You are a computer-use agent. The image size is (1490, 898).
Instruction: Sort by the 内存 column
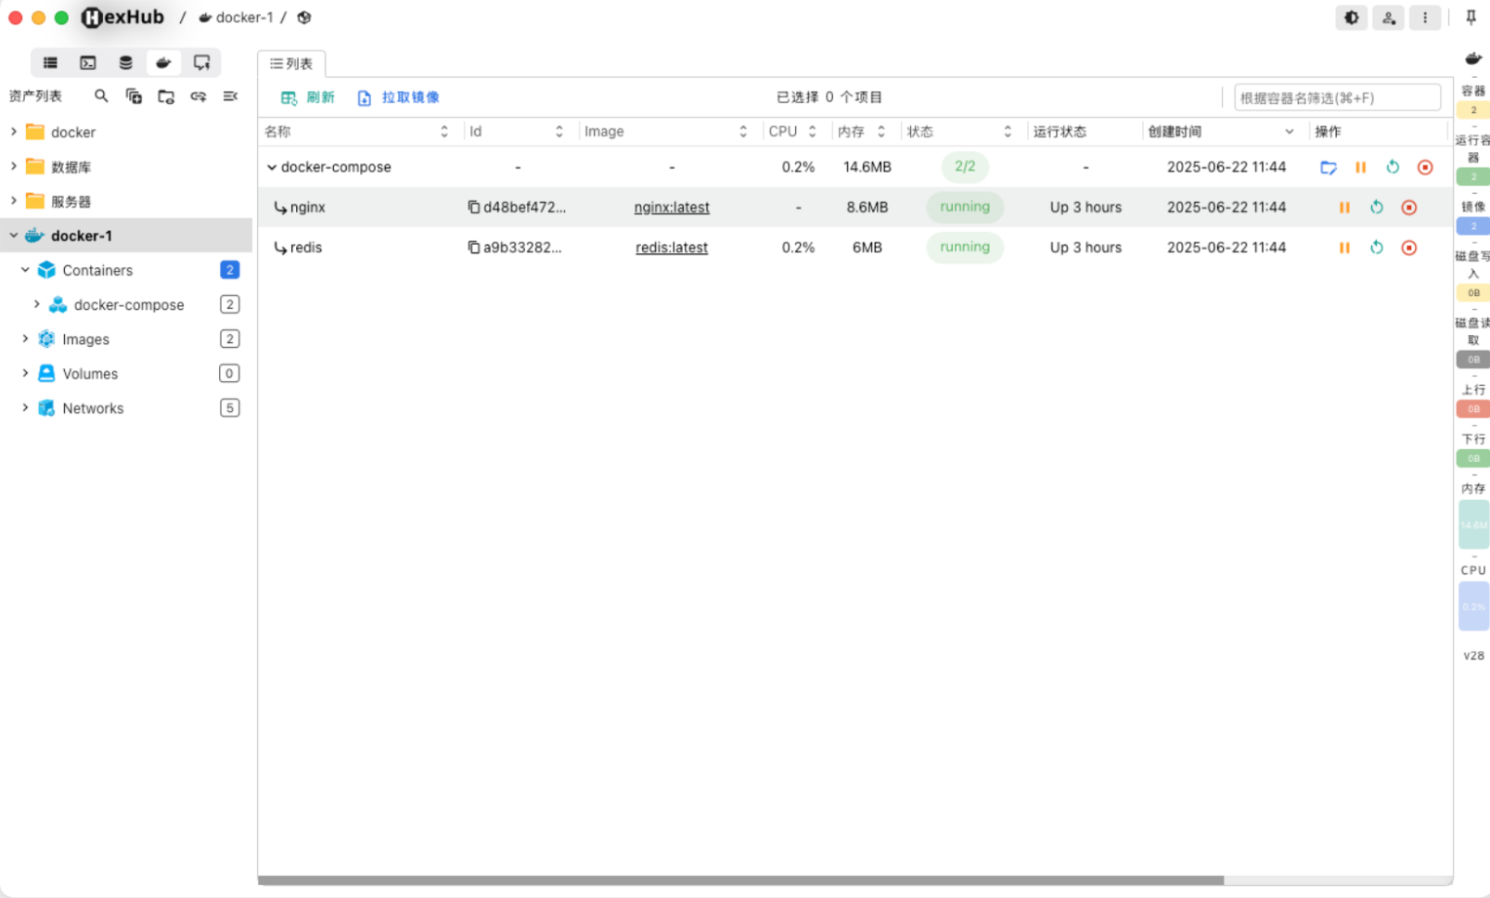pyautogui.click(x=881, y=132)
